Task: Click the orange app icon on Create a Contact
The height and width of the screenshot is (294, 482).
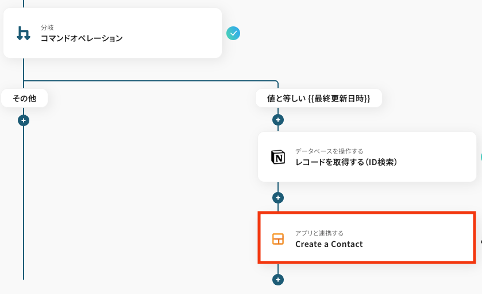Action: point(278,239)
